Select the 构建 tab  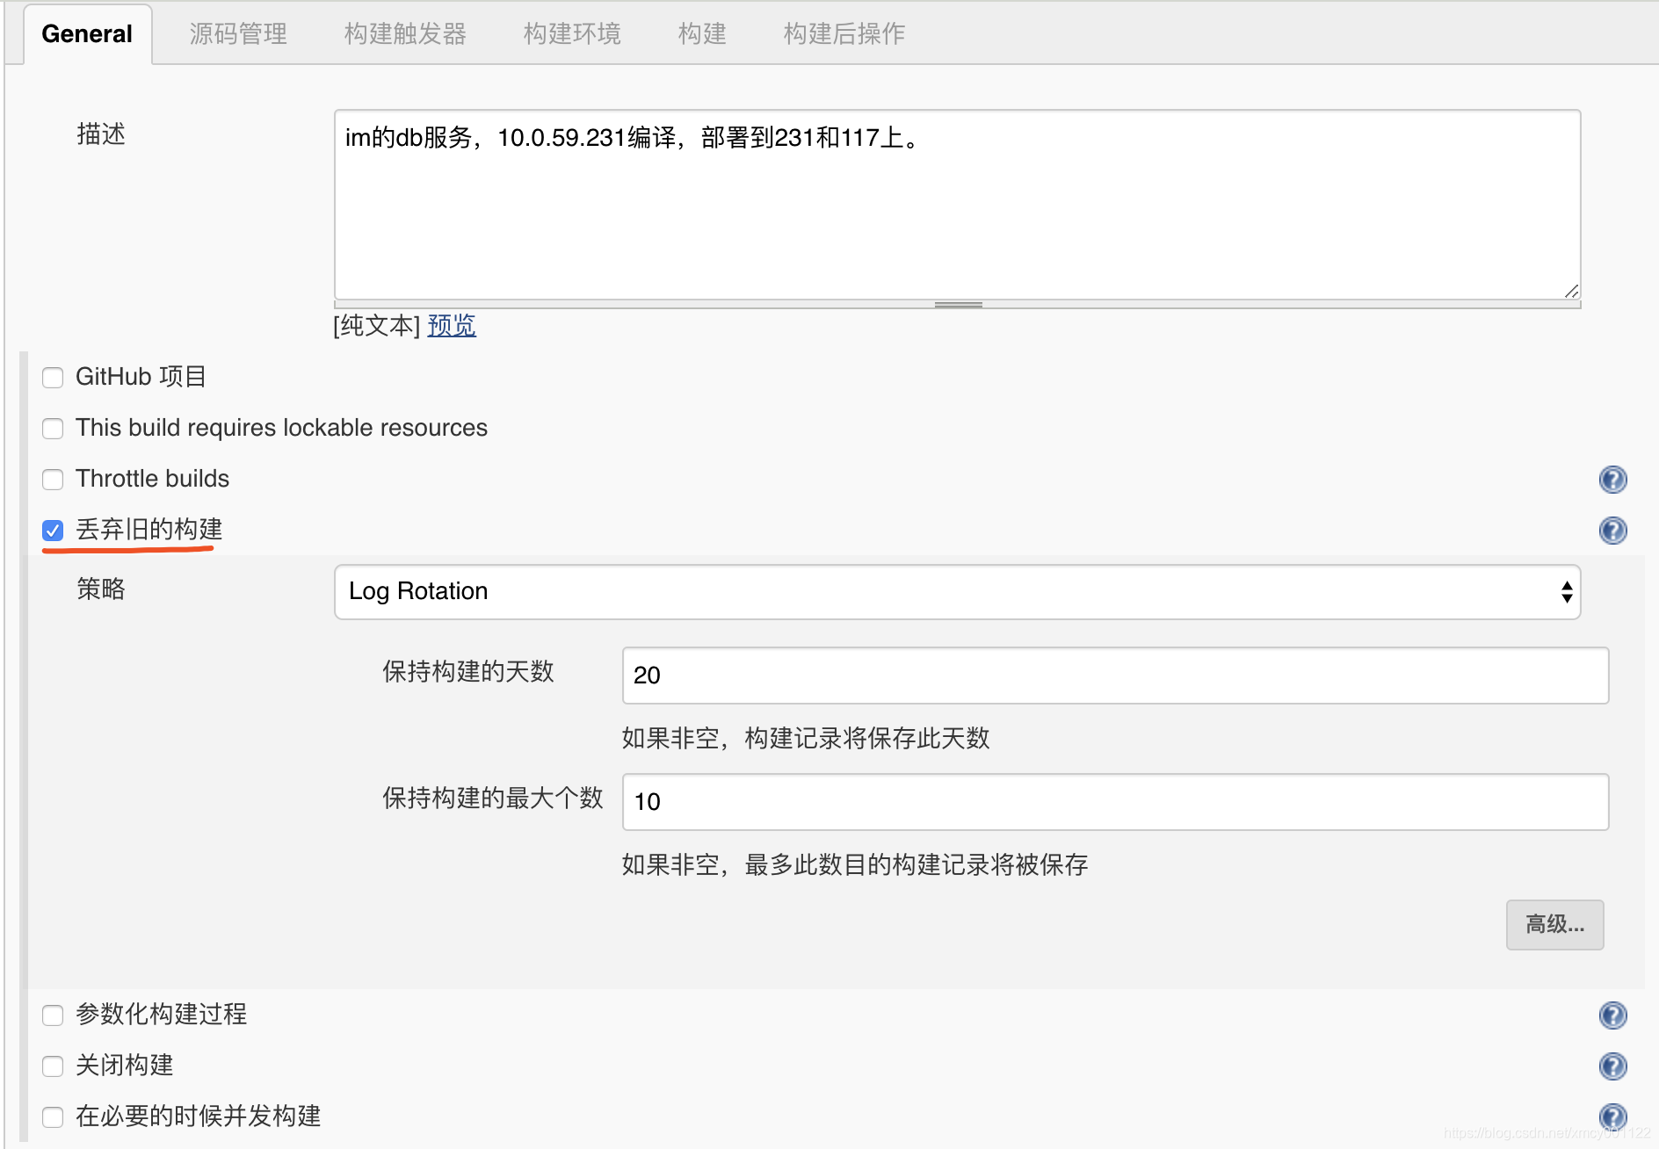point(702,34)
